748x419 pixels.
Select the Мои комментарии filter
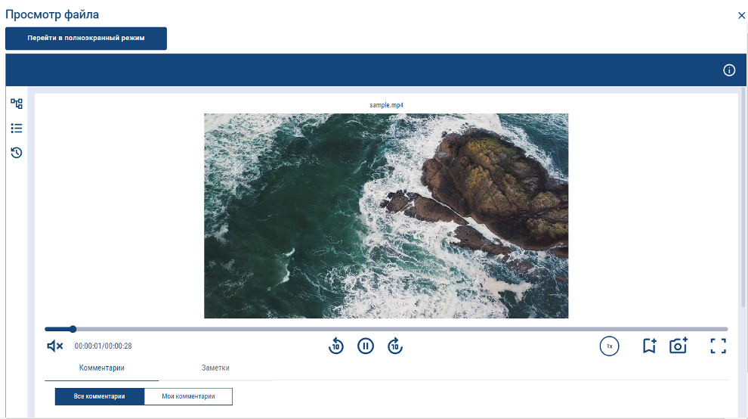(x=188, y=396)
